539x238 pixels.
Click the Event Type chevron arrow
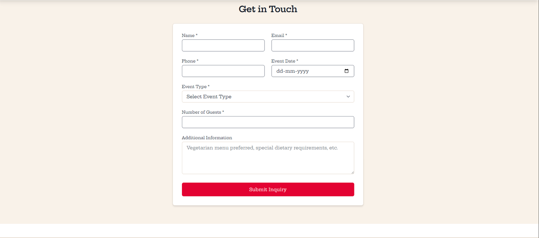point(348,97)
